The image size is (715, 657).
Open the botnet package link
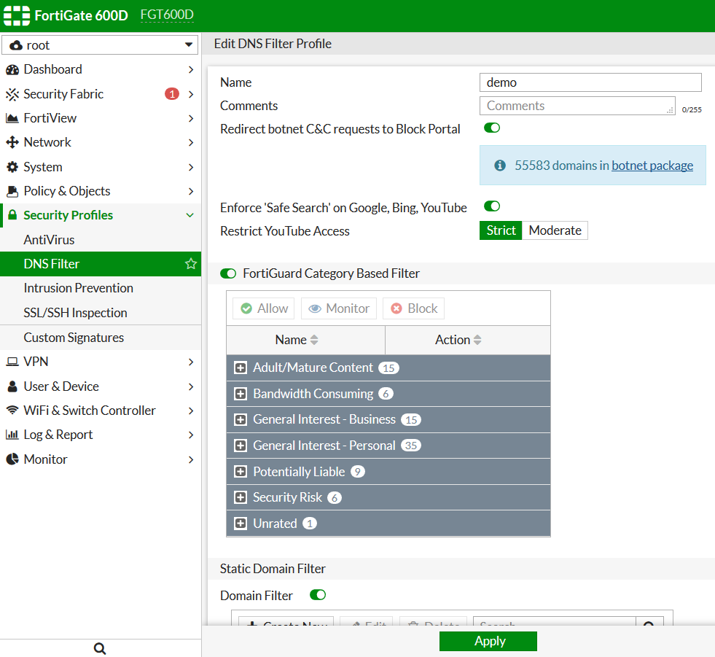tap(652, 166)
